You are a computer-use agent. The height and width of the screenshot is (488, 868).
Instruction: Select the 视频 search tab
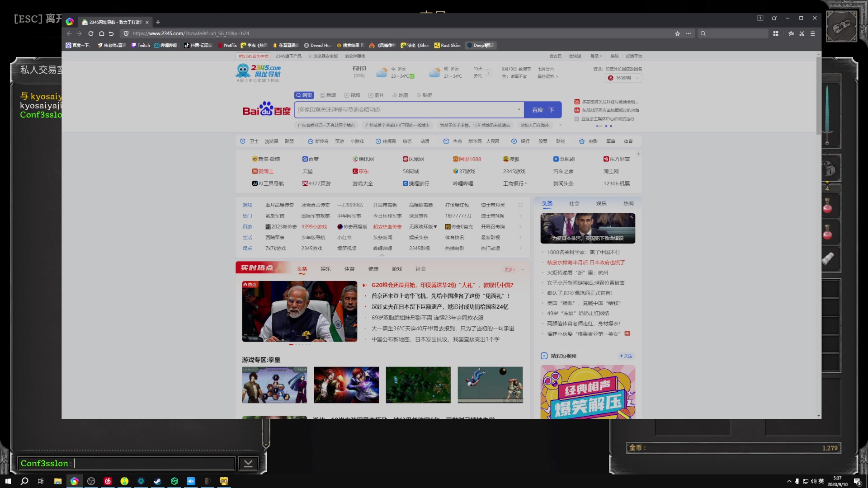pyautogui.click(x=352, y=95)
